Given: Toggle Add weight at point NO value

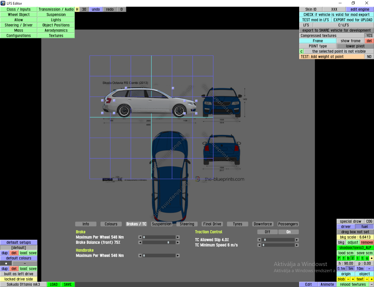Looking at the screenshot, I should pyautogui.click(x=369, y=57).
